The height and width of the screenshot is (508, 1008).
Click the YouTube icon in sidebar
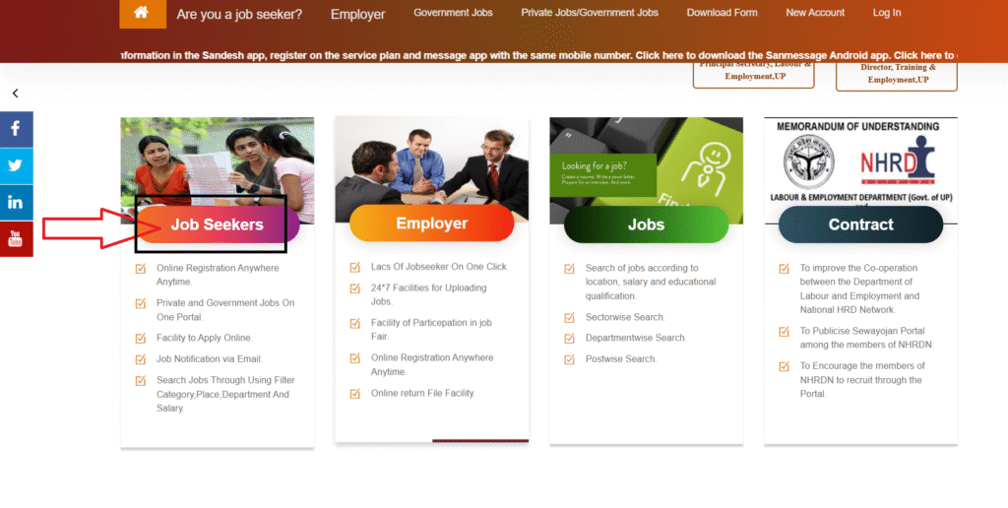(16, 238)
